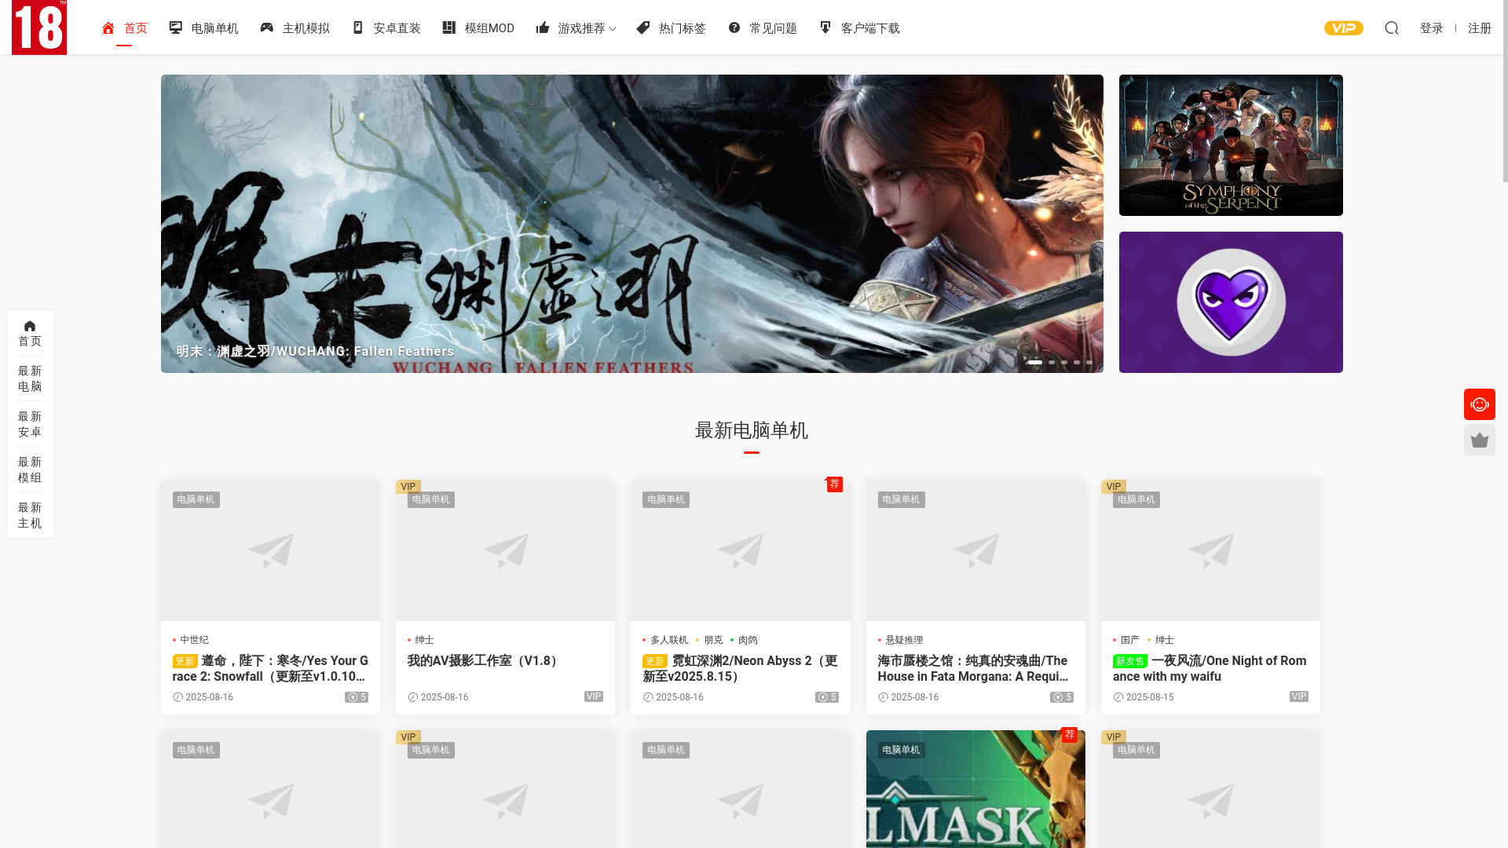Click 绅士 tag on One Night card
1508x848 pixels.
(1164, 640)
